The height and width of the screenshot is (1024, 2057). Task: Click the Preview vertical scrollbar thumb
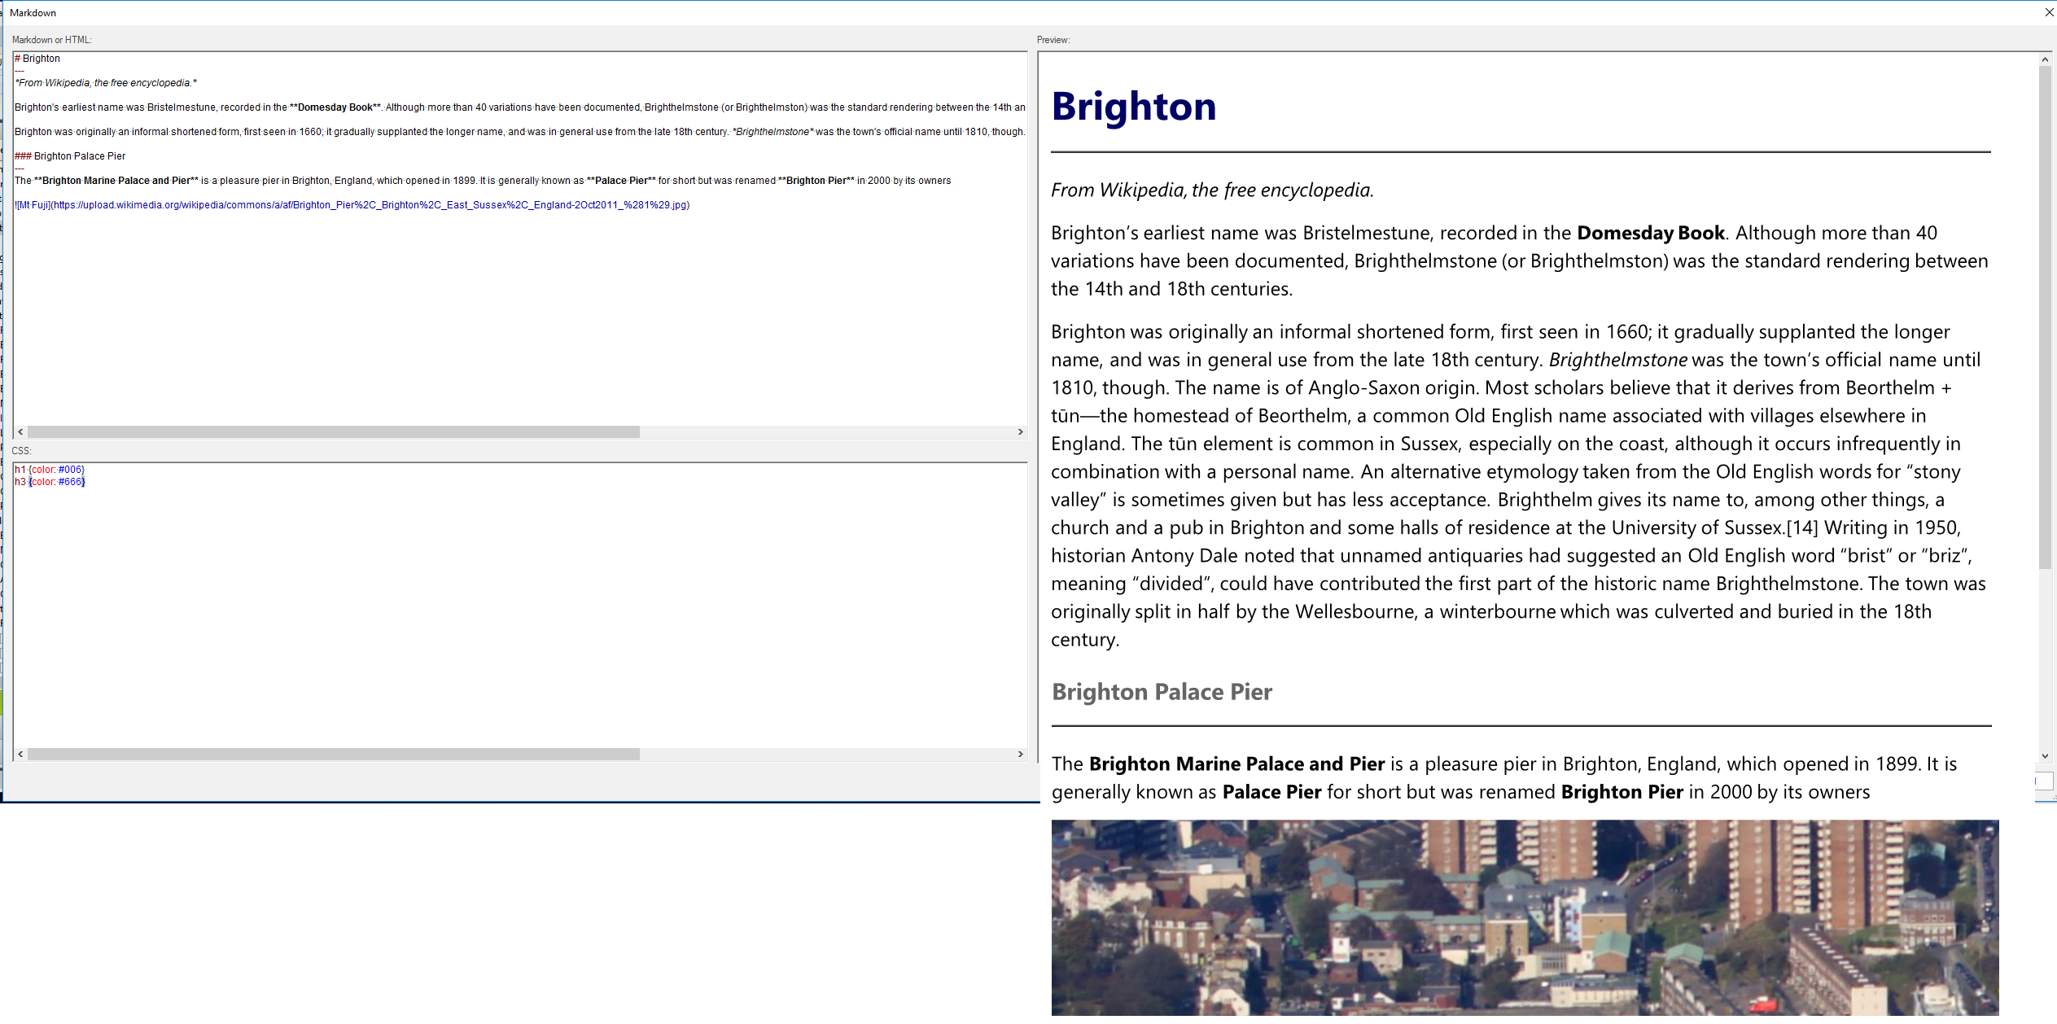pos(2045,317)
